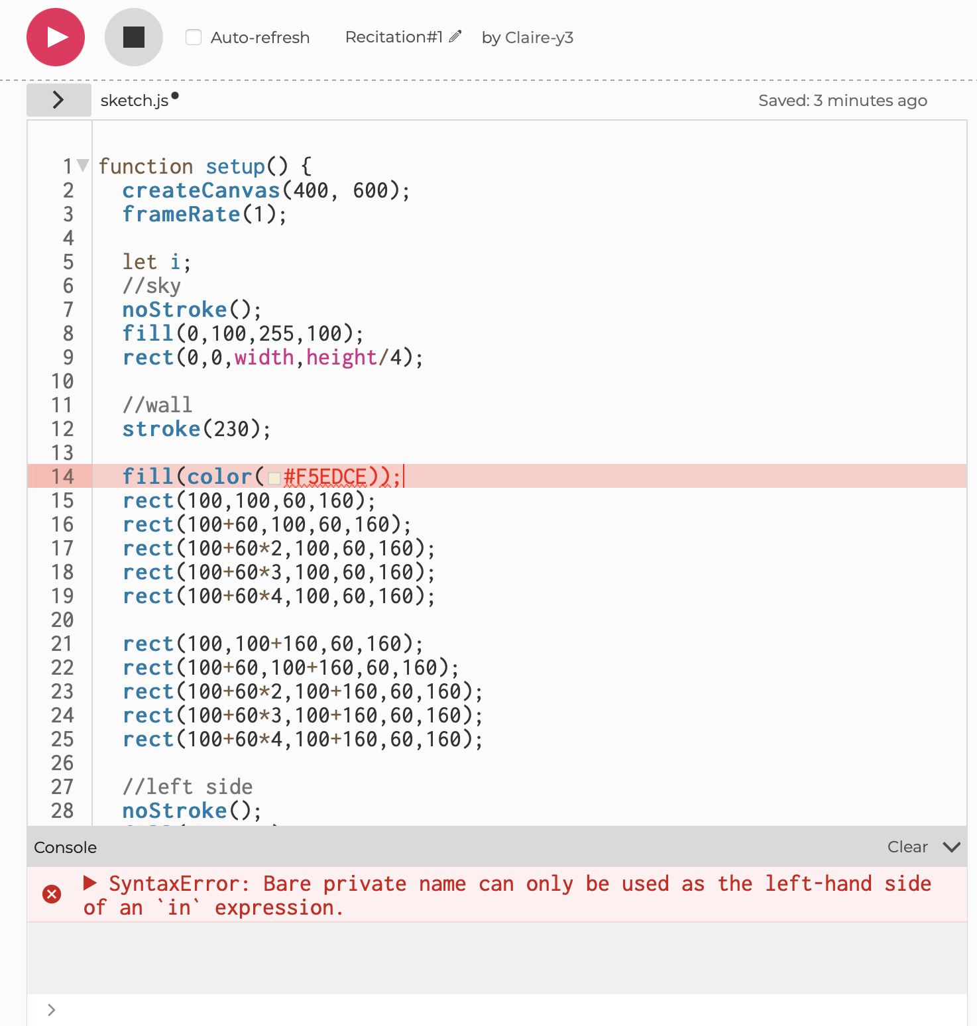977x1026 pixels.
Task: Open Claire-y3's profile link
Action: click(x=528, y=38)
